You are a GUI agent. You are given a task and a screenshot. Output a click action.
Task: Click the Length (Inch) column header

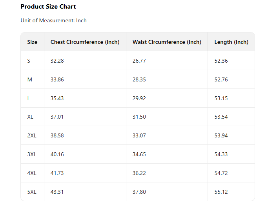pos(231,42)
